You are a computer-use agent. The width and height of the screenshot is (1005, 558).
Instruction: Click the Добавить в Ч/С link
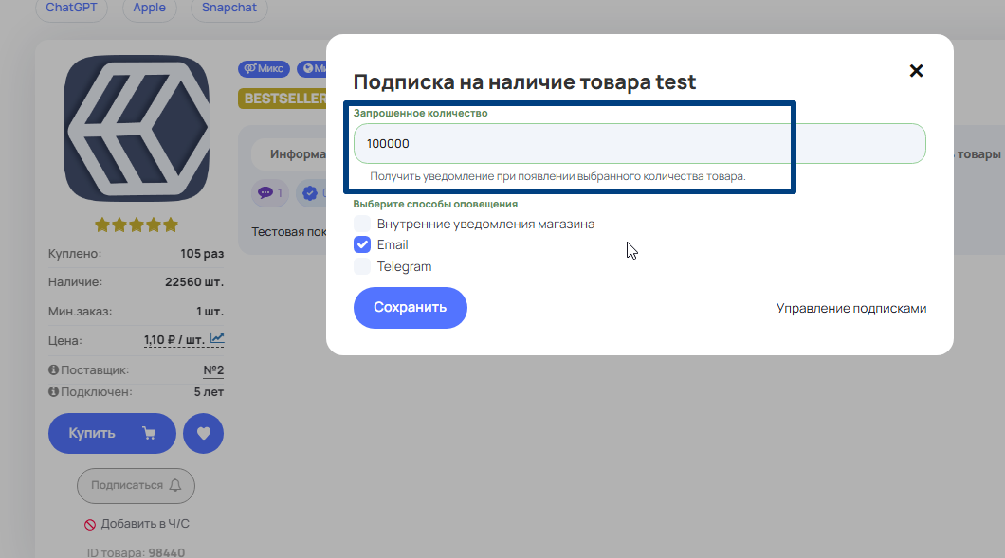143,523
